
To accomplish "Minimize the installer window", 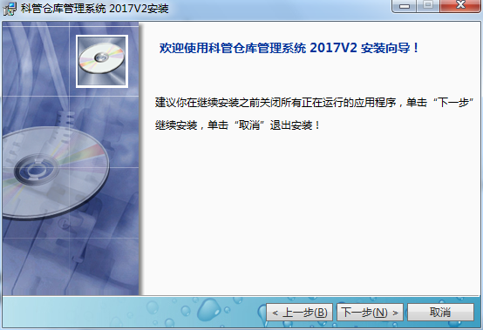I will (405, 6).
